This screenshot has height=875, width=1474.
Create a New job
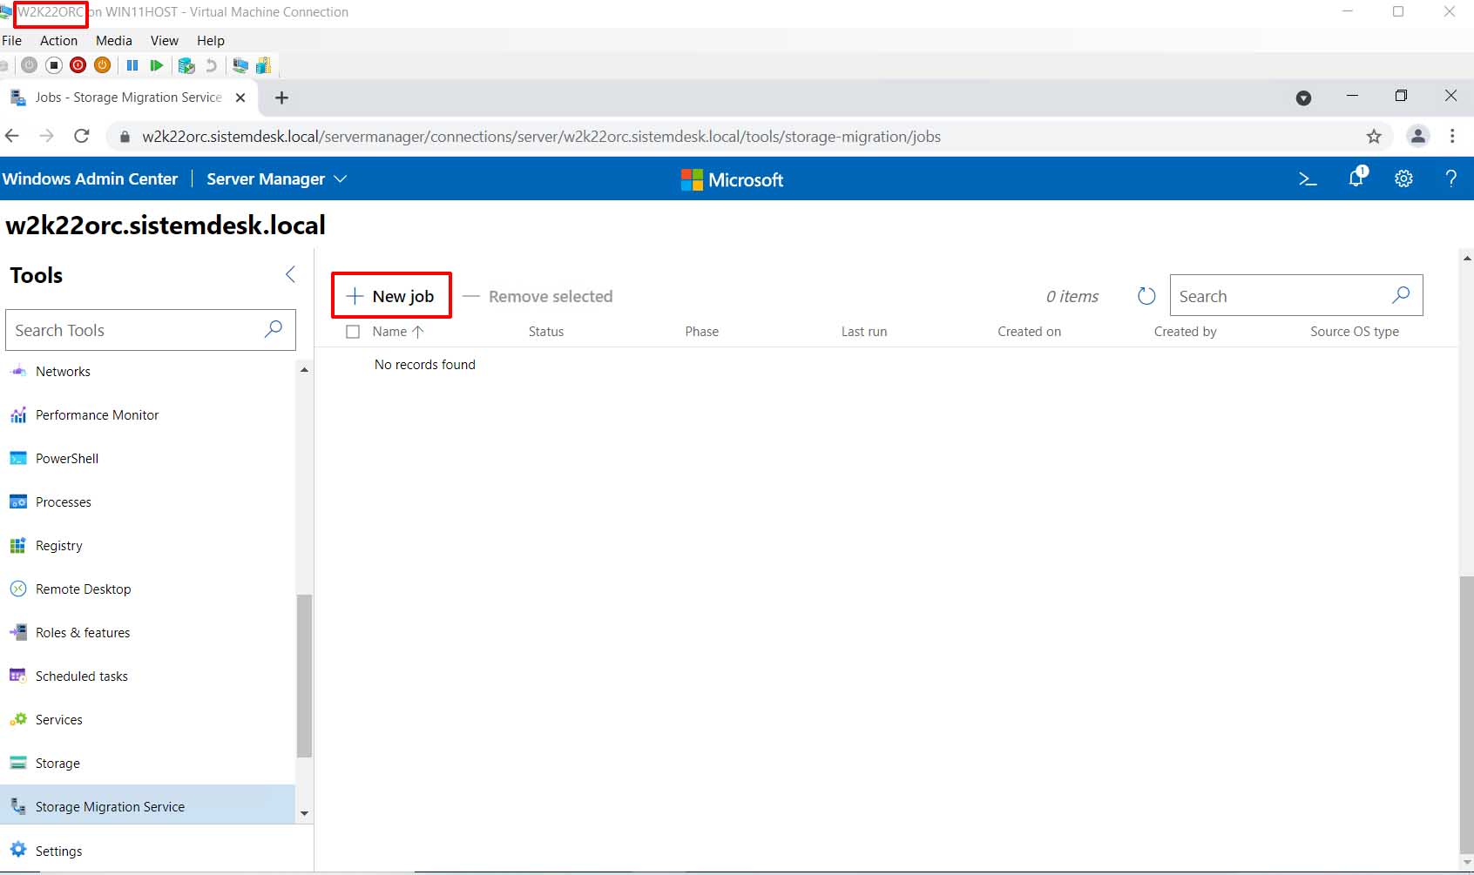point(390,296)
